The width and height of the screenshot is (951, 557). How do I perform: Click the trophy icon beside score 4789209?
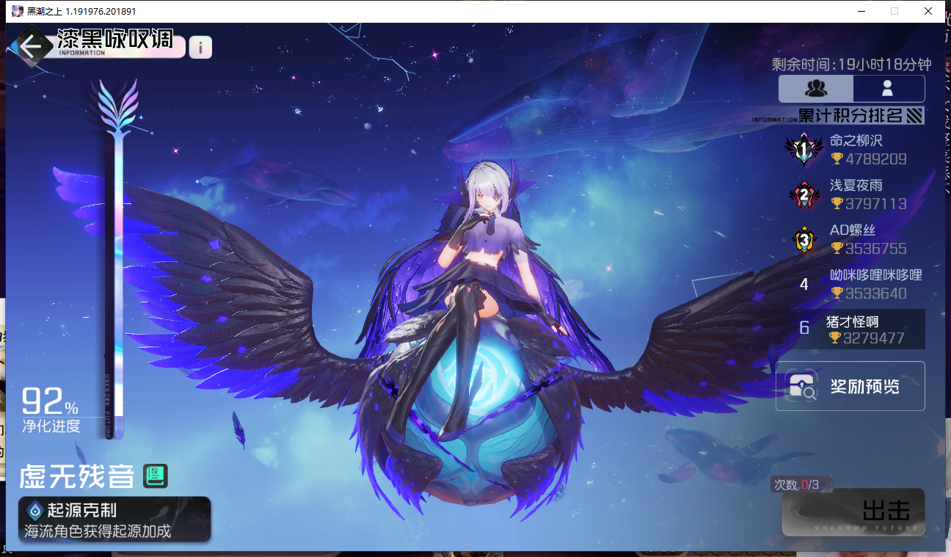837,159
